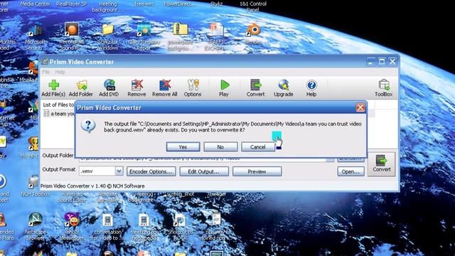Open the ToolBox toolbar icon
The image size is (455, 256).
(x=384, y=88)
